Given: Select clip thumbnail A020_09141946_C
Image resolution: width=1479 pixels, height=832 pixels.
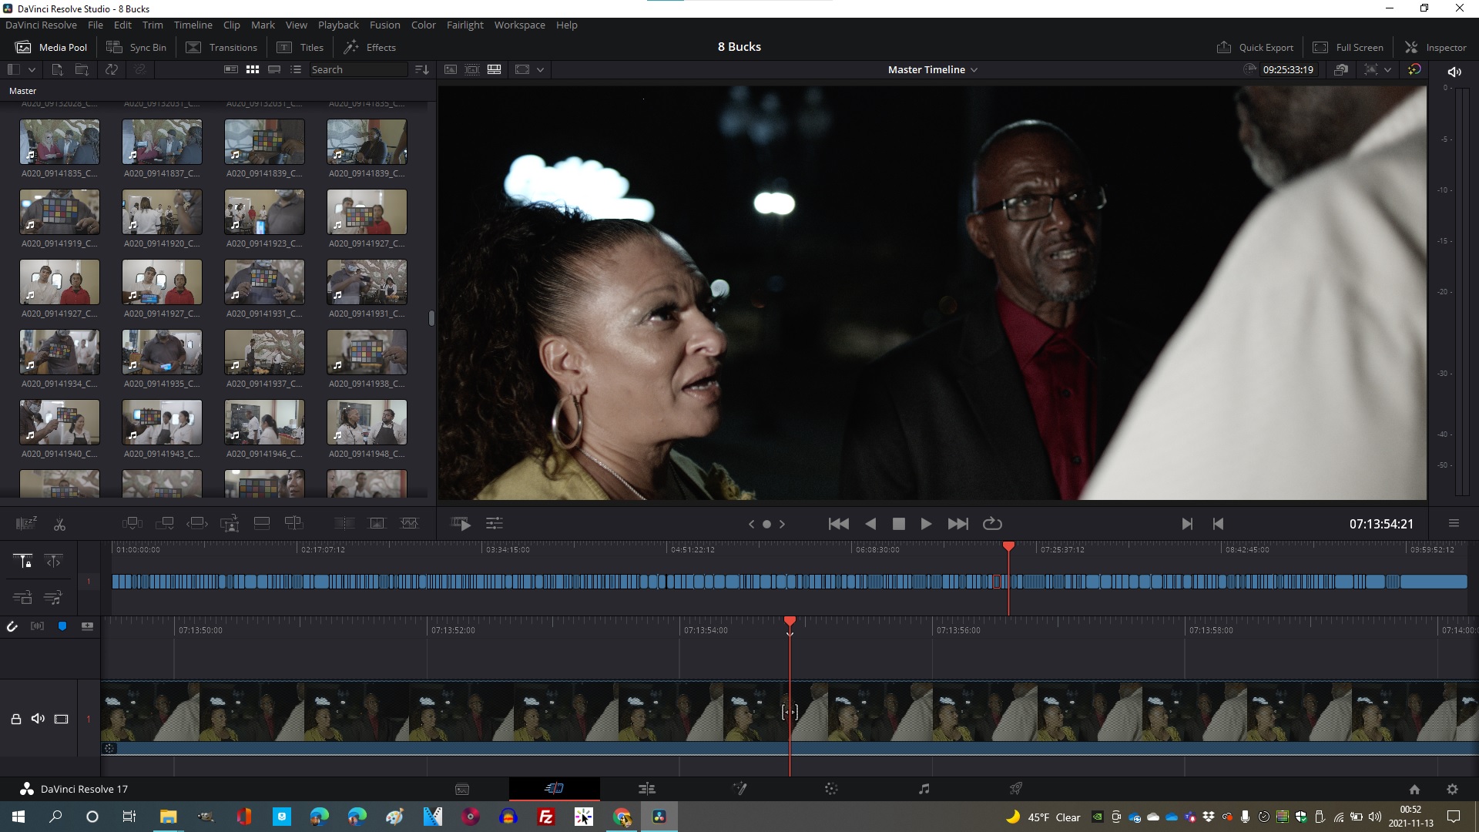Looking at the screenshot, I should click(264, 422).
